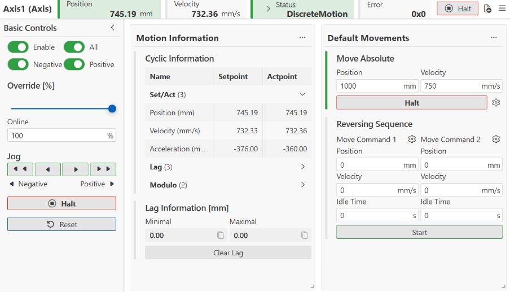Click the Axis1 (Axis) title
Screen dimensions: 510x292
click(x=28, y=9)
